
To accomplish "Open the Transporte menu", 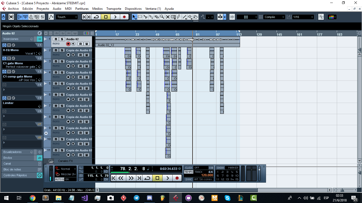I will 114,9.
